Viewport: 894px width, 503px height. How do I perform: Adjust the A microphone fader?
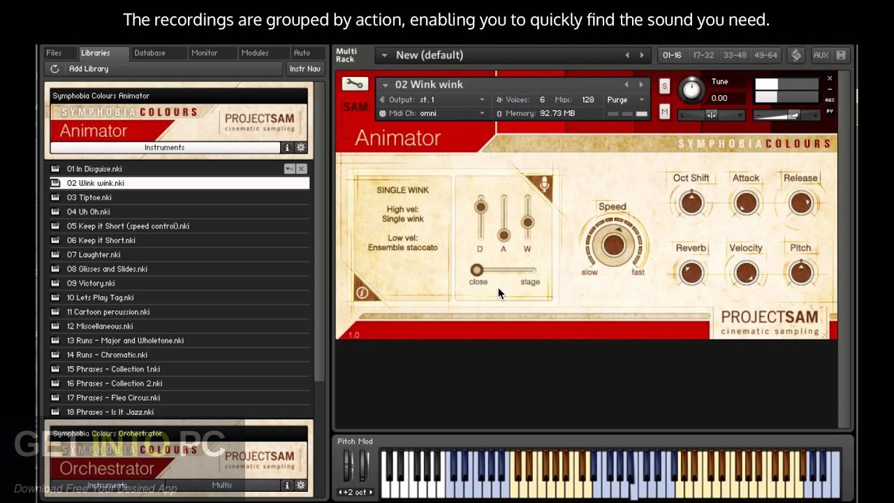504,235
